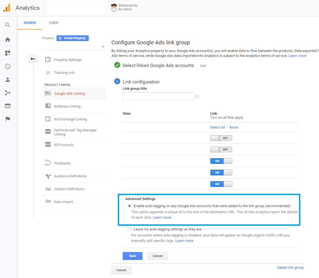This screenshot has height=278, width=319.
Task: Open search with the magnifier icon
Action: 7,25
